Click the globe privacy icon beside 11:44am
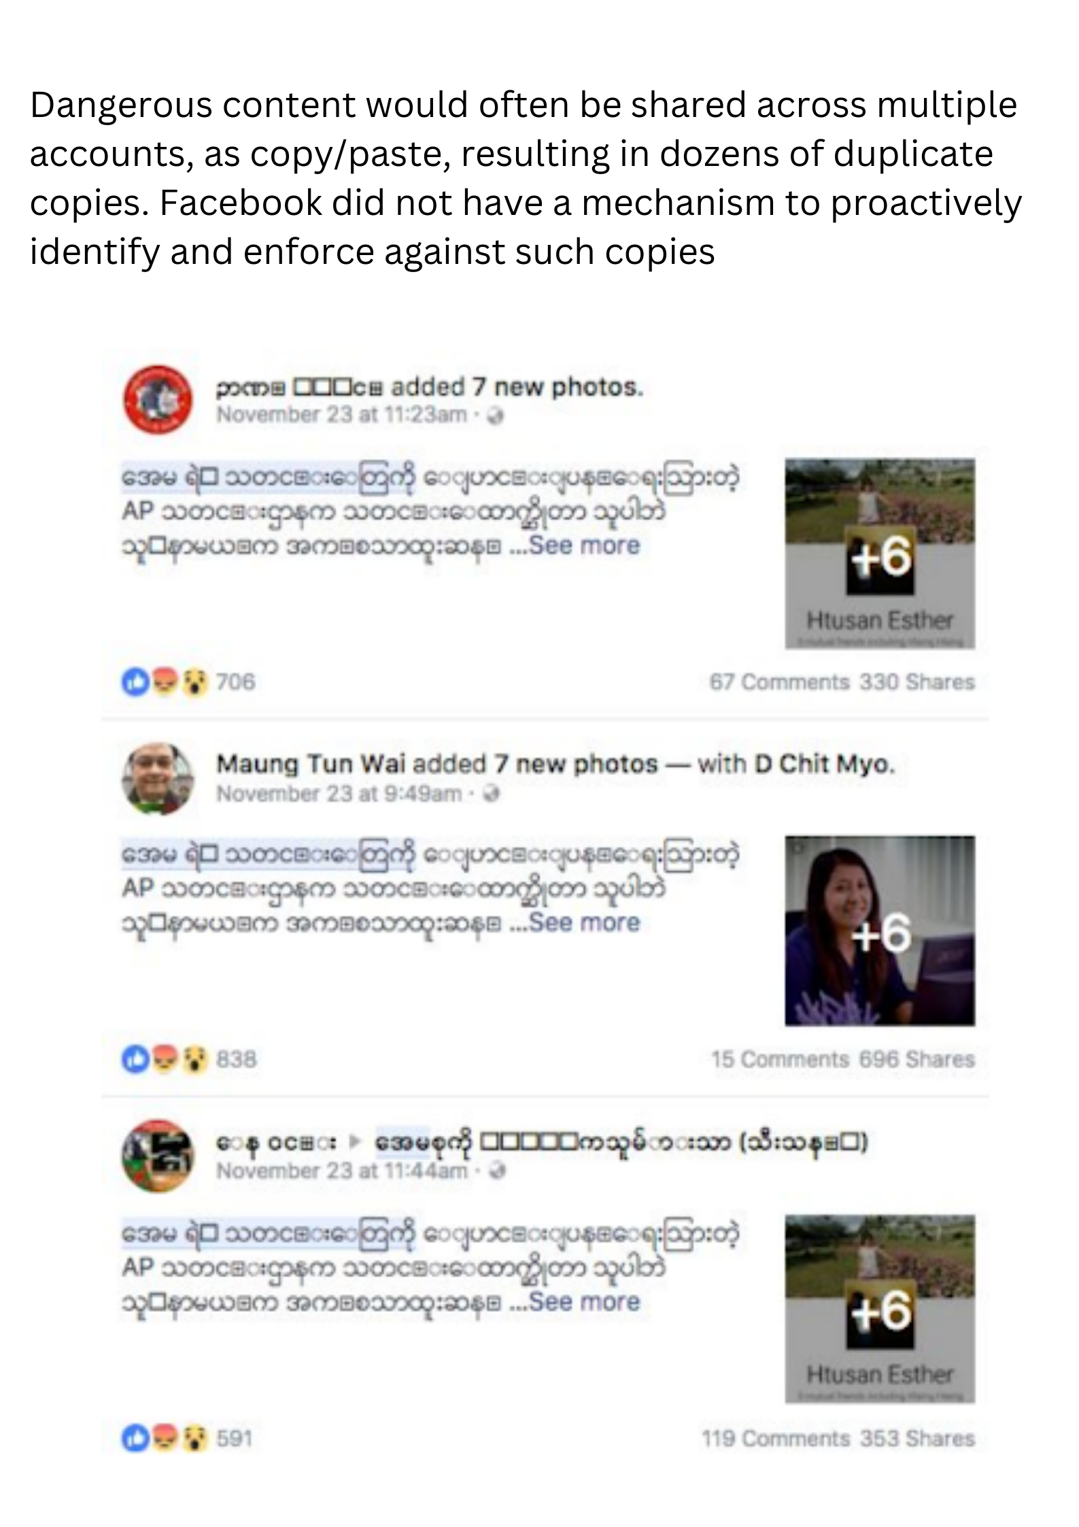 coord(496,1171)
